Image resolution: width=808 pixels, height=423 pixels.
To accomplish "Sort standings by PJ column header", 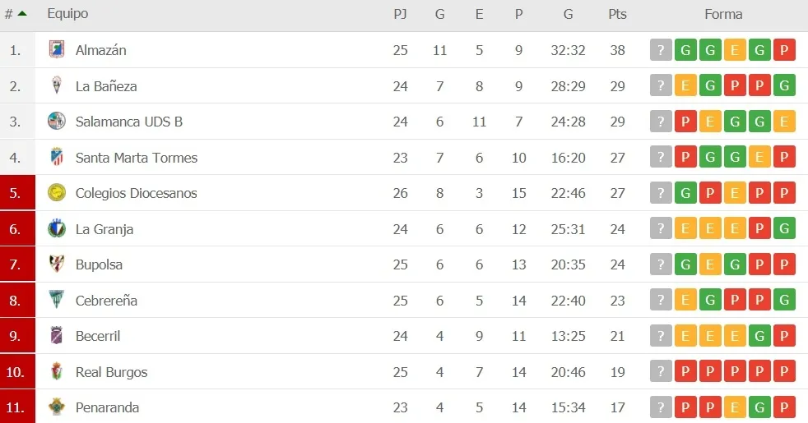I will (400, 14).
